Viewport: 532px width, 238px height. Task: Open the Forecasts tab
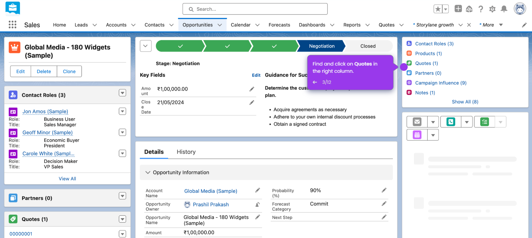279,24
